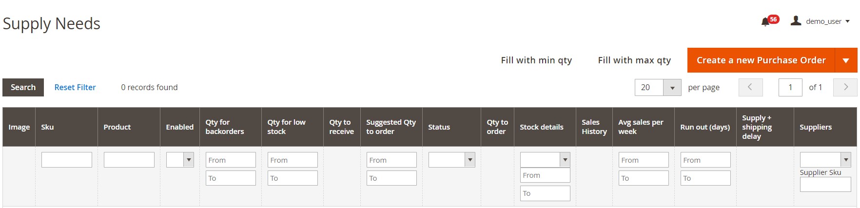Open the Stock details filter dropdown
This screenshot has height=208, width=860.
545,160
